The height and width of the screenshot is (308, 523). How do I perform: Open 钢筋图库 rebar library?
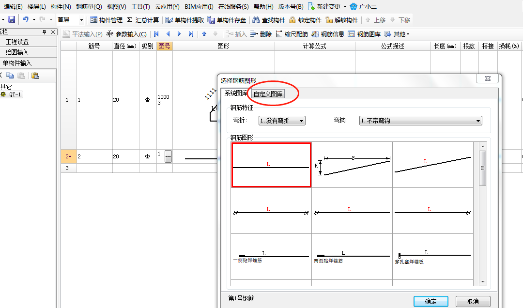364,34
